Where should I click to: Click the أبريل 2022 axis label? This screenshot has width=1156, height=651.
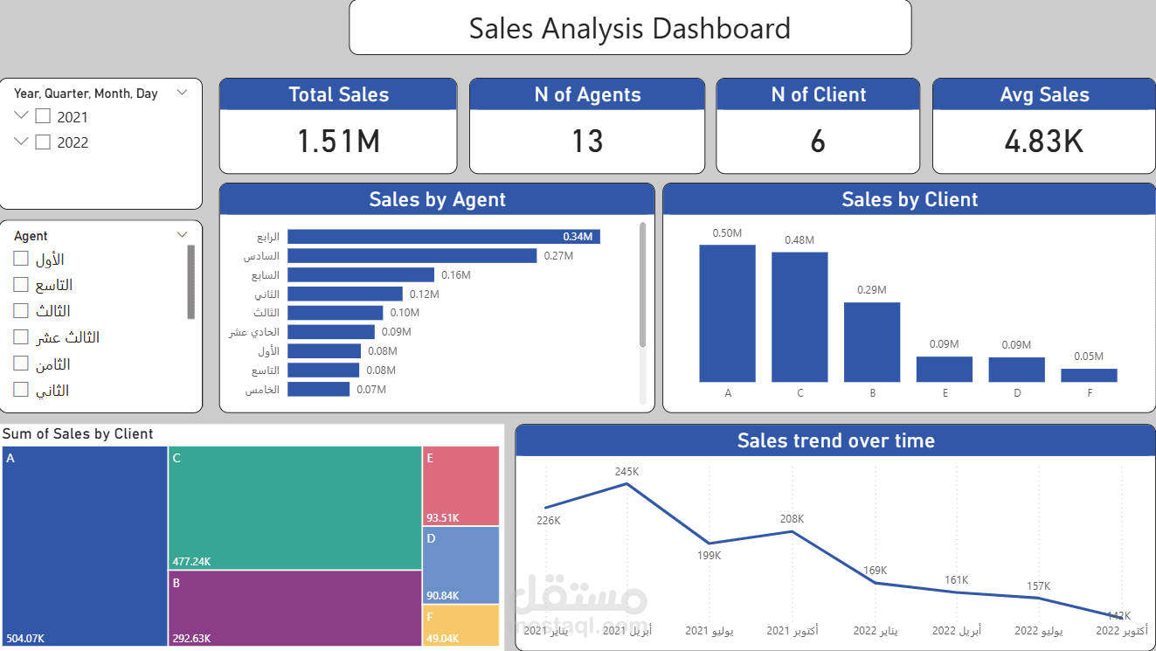[x=957, y=630]
